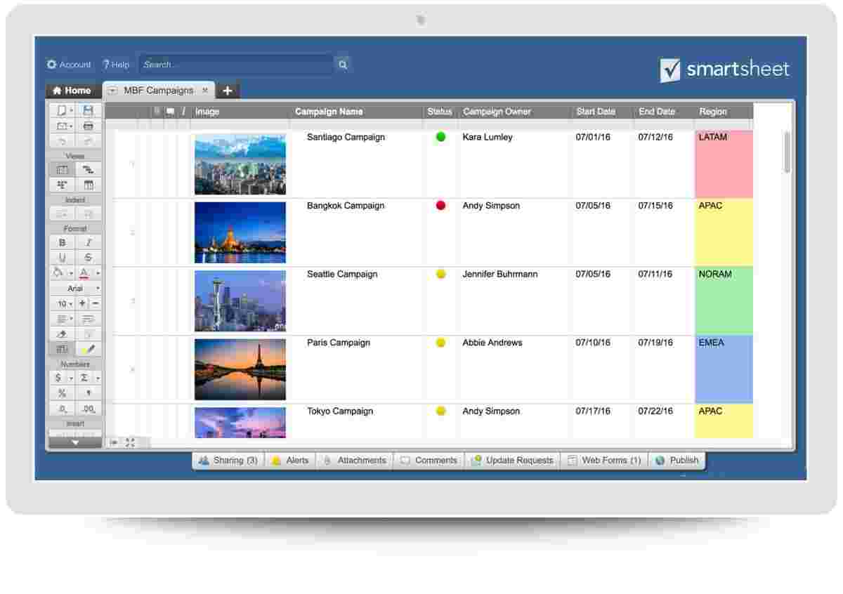843x594 pixels.
Task: Switch to Card view
Action: pos(62,185)
